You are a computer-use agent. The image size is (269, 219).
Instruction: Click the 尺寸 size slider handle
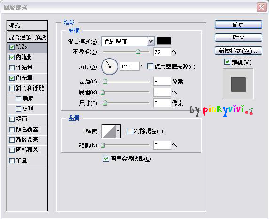105,103
